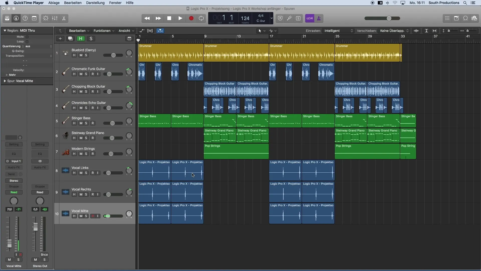
Task: Click the Smart Controls icon
Action: pyautogui.click(x=46, y=18)
